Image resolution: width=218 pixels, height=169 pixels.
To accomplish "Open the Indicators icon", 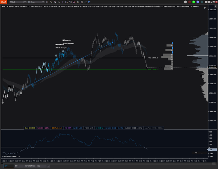I will pos(78,2).
